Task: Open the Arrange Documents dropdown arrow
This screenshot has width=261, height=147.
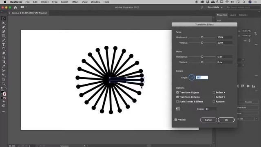Action: pyautogui.click(x=26, y=7)
